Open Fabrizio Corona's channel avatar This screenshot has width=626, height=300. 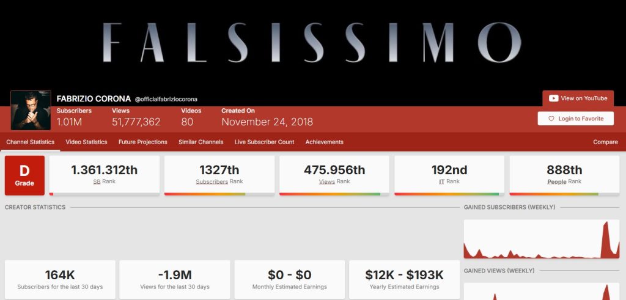click(31, 110)
